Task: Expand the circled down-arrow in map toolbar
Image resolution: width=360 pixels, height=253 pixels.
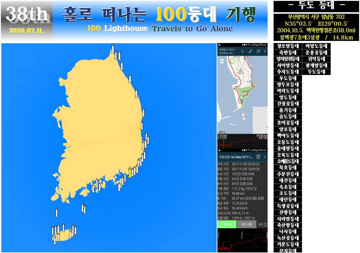Action: [242, 51]
